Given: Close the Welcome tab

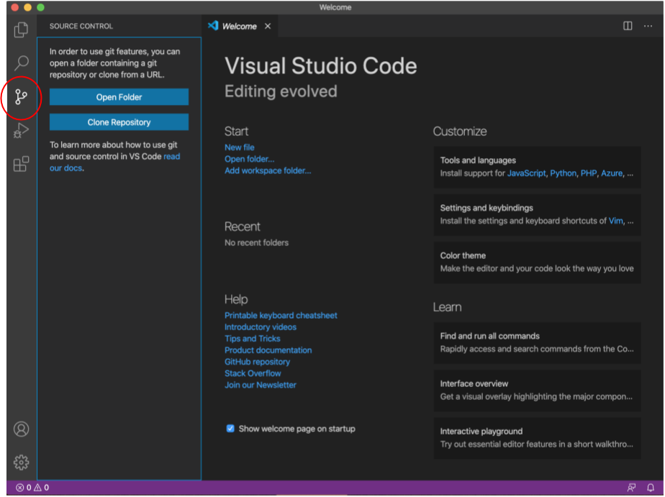Looking at the screenshot, I should point(268,27).
